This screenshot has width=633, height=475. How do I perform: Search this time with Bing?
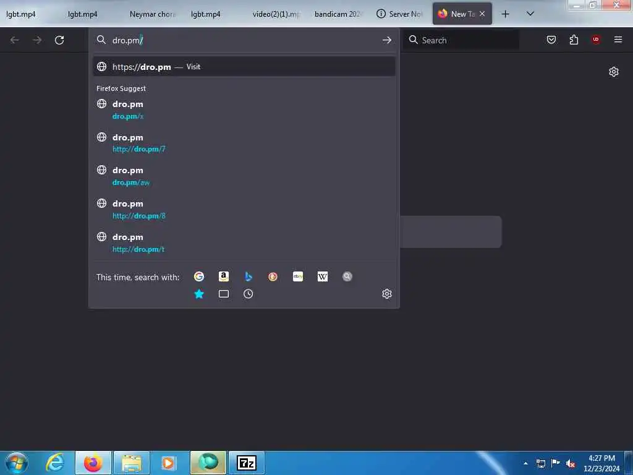(249, 276)
